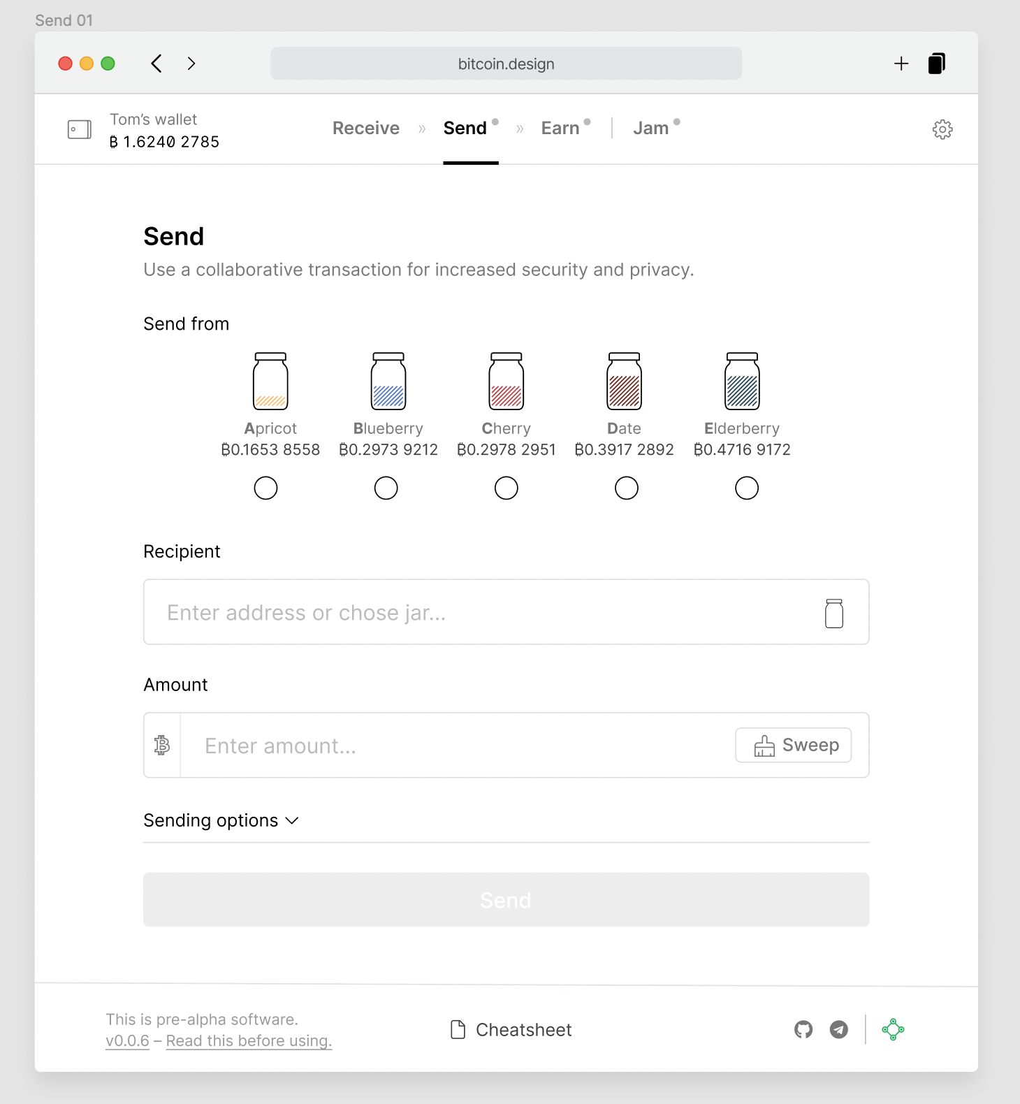Open the settings gear icon
Viewport: 1020px width, 1104px height.
(942, 129)
